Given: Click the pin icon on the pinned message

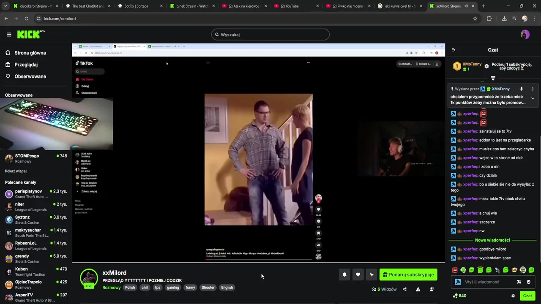Looking at the screenshot, I should click(522, 89).
